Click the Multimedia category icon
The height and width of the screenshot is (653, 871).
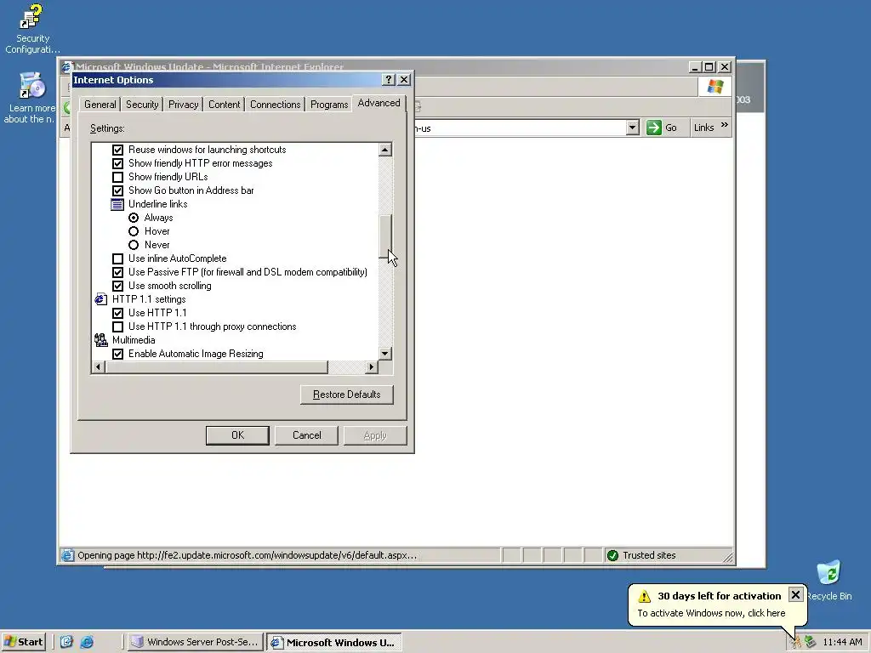click(x=101, y=340)
